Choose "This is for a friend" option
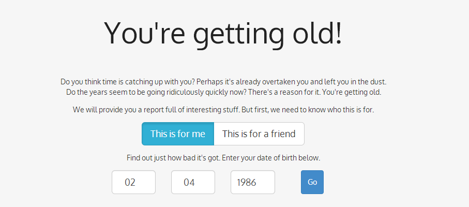Viewport: 469px width, 207px height. (x=259, y=134)
